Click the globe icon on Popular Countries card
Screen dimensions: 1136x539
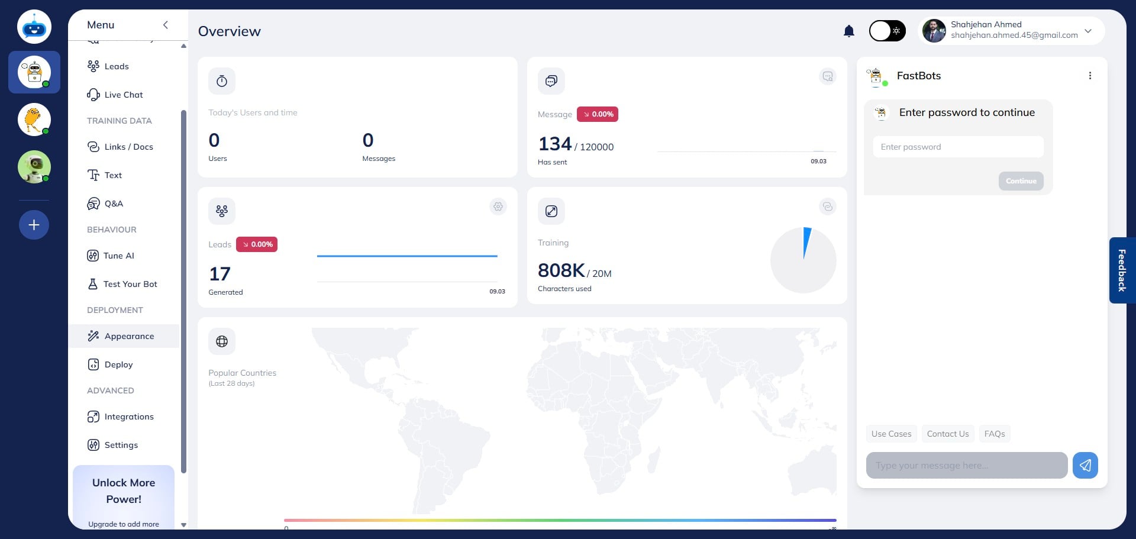222,341
